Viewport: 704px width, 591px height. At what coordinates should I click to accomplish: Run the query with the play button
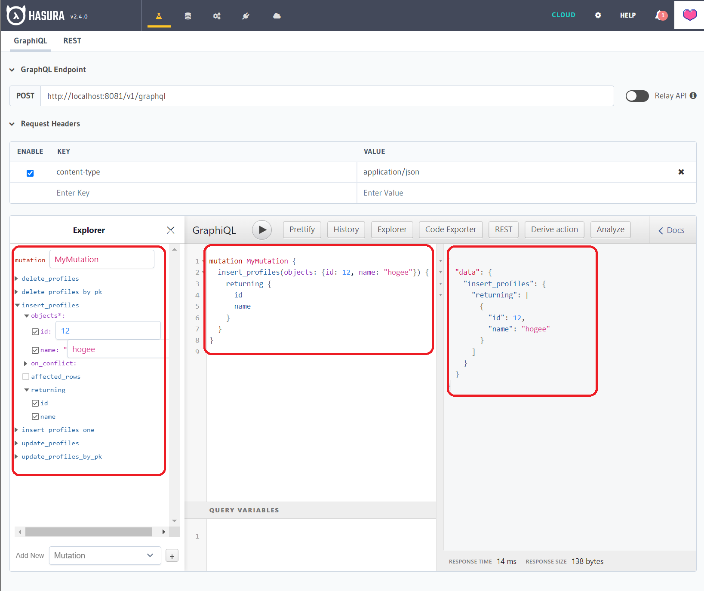click(x=262, y=230)
